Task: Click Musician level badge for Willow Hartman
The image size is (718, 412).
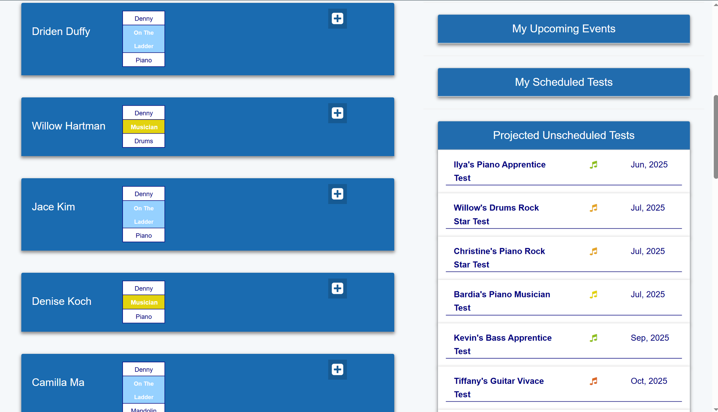Action: click(x=144, y=127)
